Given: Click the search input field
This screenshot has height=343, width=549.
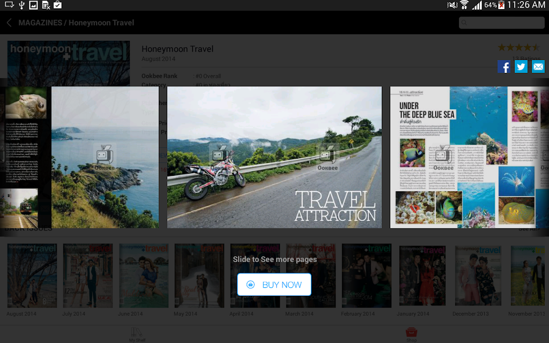Looking at the screenshot, I should tap(501, 23).
